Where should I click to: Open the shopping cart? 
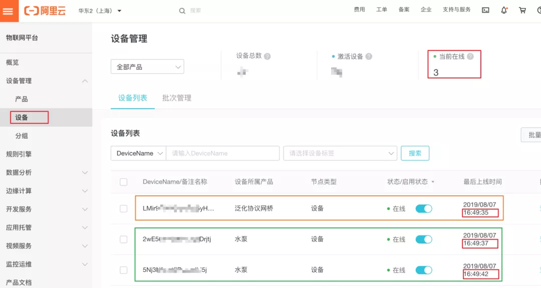click(x=522, y=10)
